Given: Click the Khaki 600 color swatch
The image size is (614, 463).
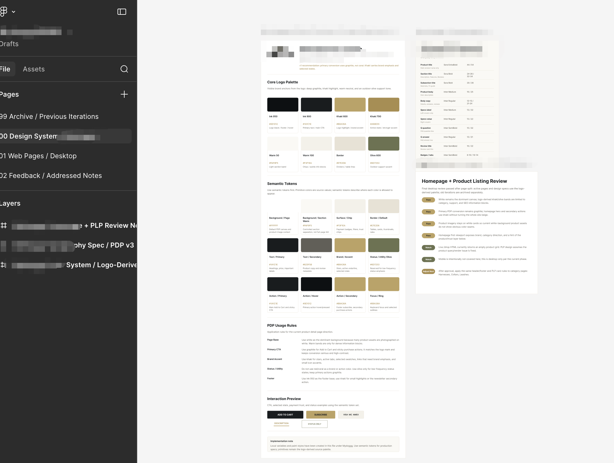Looking at the screenshot, I should 350,104.
